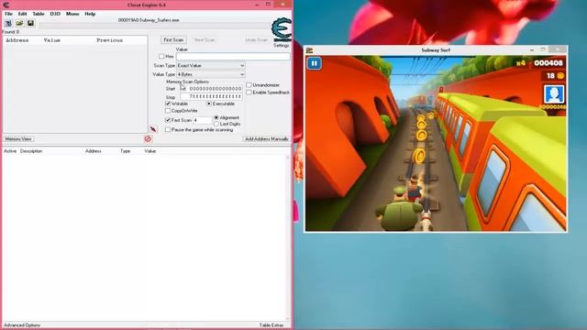Screen dimensions: 587x330
Task: Toggle the Fast Scan checkbox
Action: point(168,120)
